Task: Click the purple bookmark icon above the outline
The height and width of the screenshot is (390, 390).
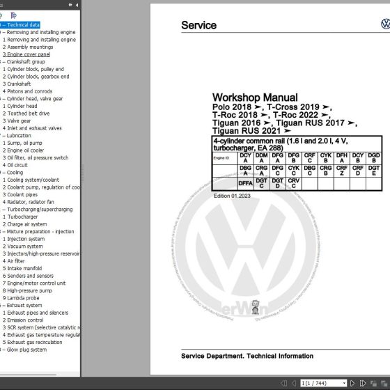Action: (13, 15)
